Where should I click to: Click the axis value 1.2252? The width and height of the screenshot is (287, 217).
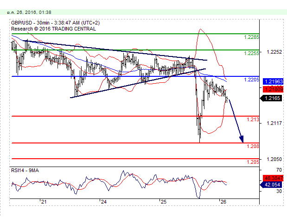coord(274,52)
